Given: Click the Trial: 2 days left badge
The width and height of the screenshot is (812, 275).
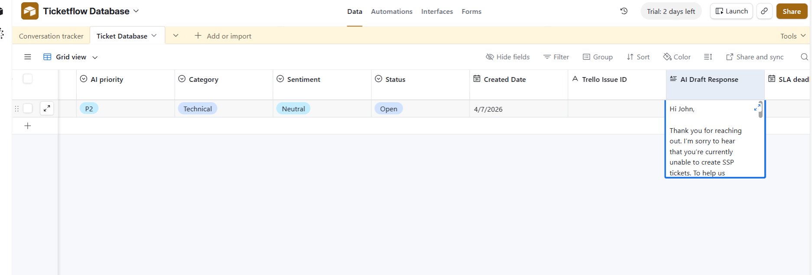Looking at the screenshot, I should pyautogui.click(x=671, y=11).
